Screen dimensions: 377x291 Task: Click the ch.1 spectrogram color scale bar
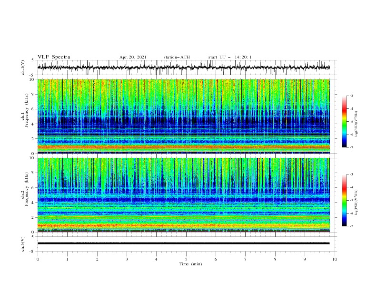click(344, 122)
